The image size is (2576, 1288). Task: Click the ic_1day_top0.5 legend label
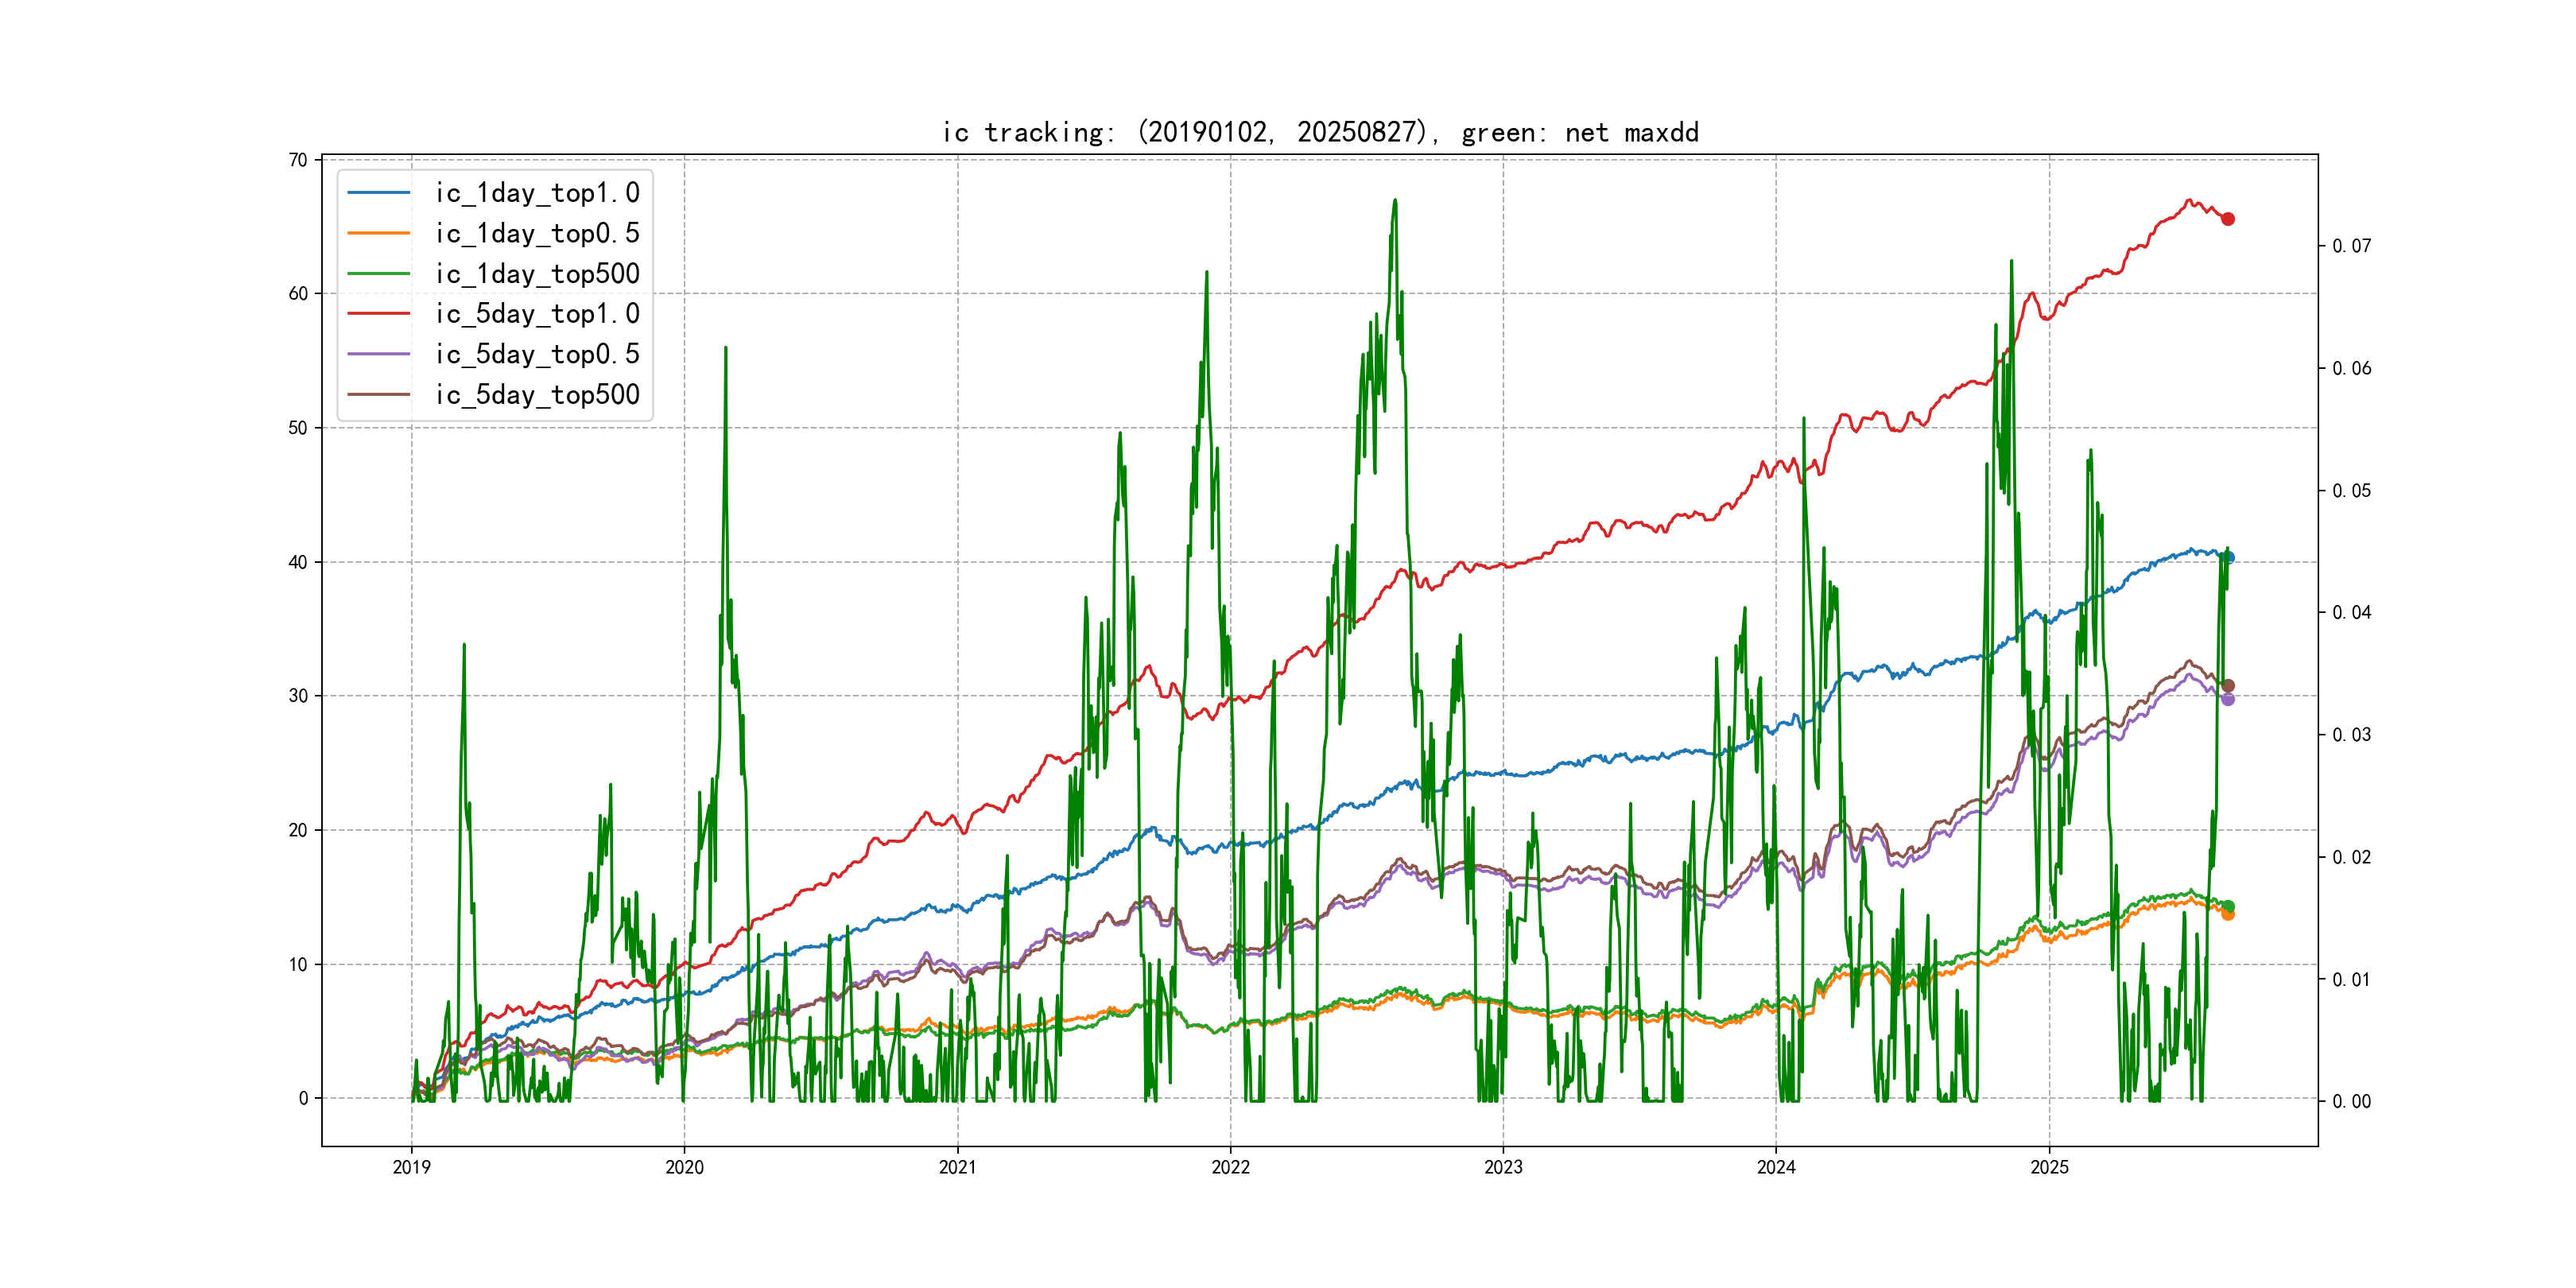point(537,233)
